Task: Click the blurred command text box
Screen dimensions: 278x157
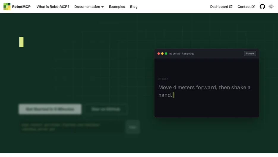Action: point(72,127)
